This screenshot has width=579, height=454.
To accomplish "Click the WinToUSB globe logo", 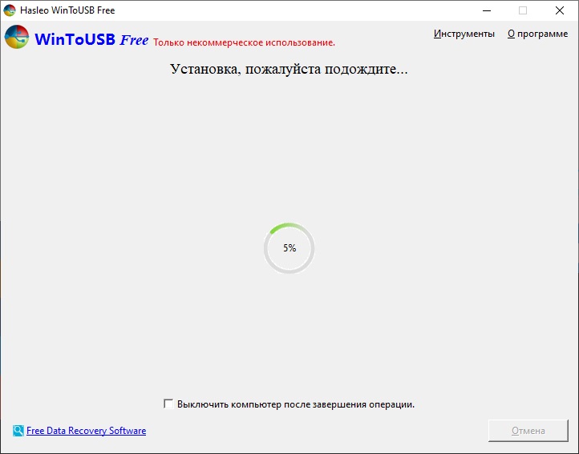I will point(17,37).
